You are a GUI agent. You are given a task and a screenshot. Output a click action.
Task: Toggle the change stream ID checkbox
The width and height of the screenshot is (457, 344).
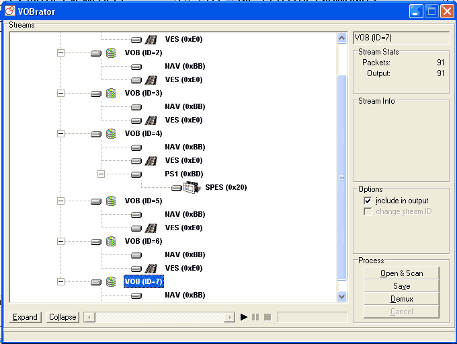pos(368,211)
